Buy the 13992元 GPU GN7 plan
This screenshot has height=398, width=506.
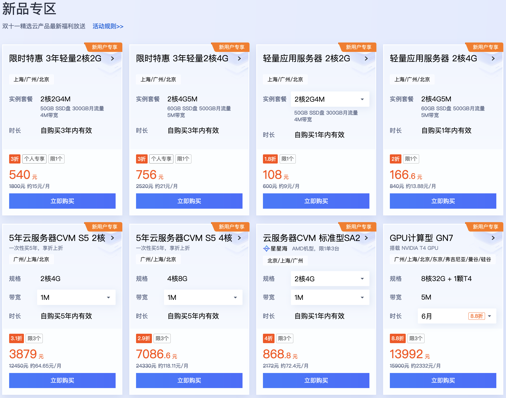point(443,381)
